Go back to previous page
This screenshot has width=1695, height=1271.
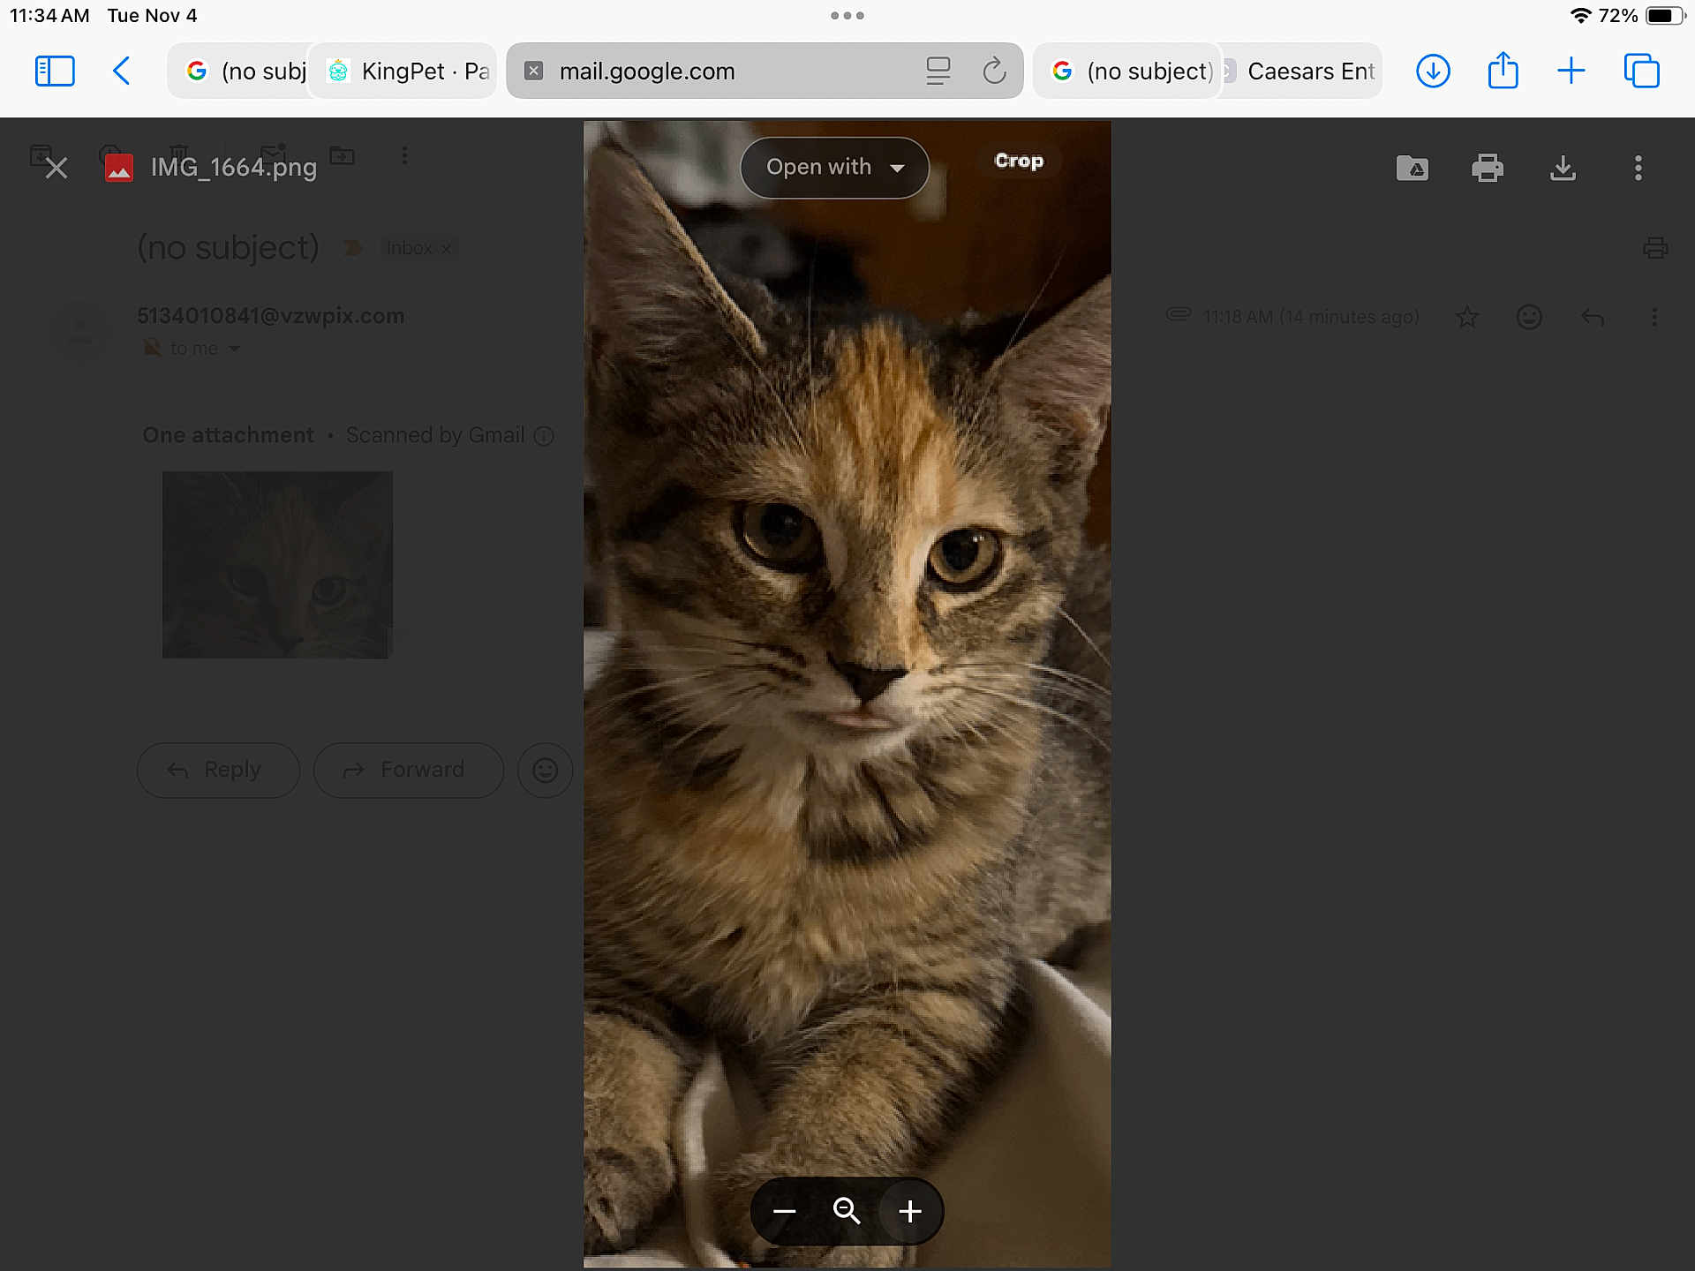[x=122, y=71]
